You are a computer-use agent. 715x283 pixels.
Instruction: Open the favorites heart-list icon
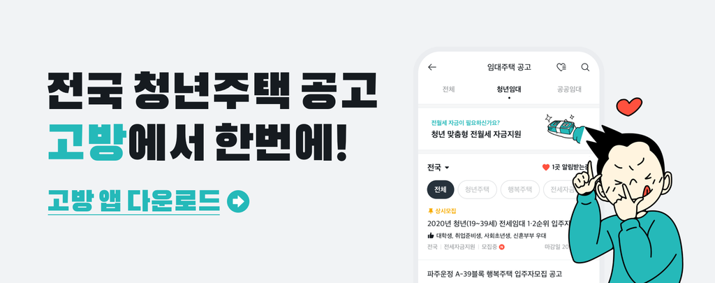click(561, 67)
